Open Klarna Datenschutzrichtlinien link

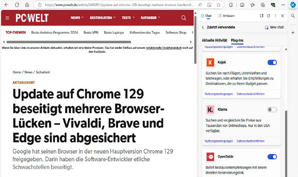(250, 141)
